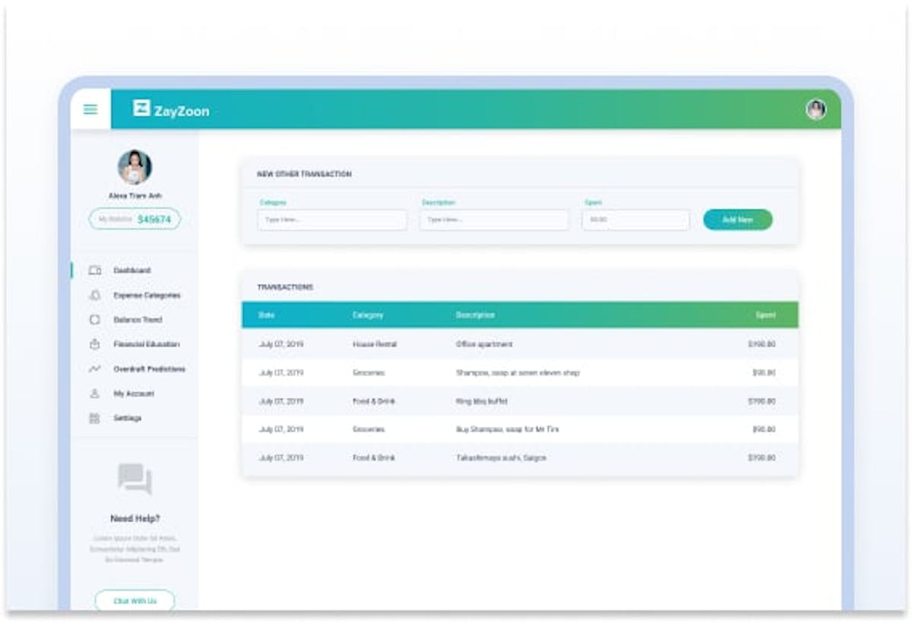Click the spent amount in the Office apartment row
This screenshot has width=912, height=623.
point(762,344)
